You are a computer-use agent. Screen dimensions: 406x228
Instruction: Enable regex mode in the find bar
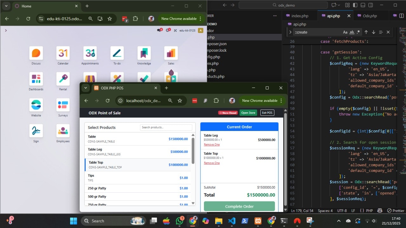click(x=358, y=32)
